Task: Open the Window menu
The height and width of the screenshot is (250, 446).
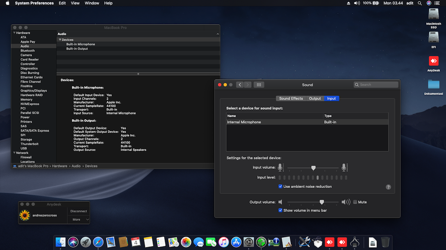Action: [92, 3]
